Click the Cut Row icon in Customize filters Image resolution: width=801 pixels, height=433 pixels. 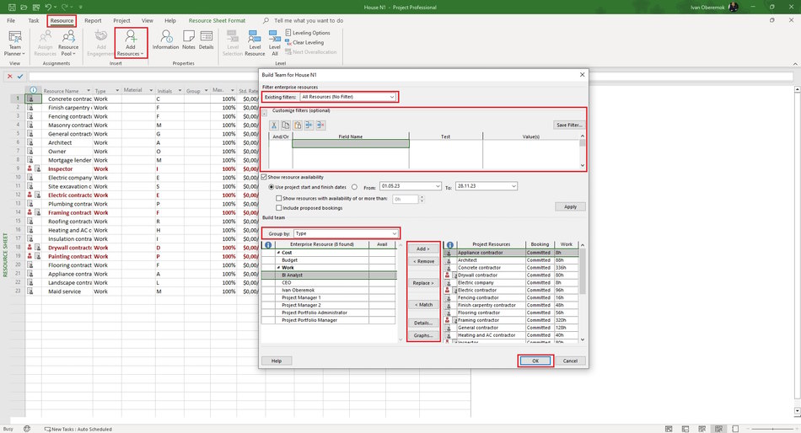tap(274, 126)
